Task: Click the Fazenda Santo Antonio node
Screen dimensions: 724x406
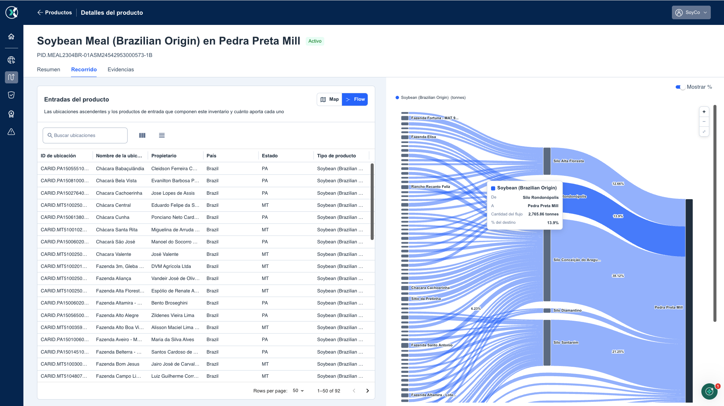Action: pyautogui.click(x=405, y=345)
